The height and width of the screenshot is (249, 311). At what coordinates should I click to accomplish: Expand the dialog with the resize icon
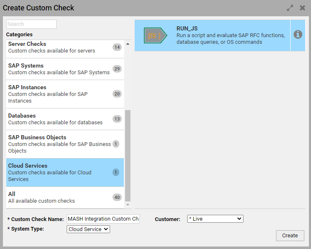point(290,8)
